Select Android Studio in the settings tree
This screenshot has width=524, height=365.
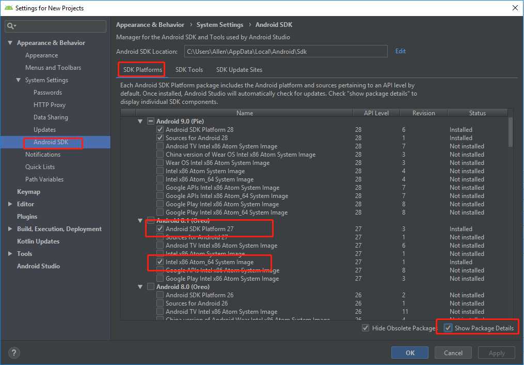[x=38, y=266]
